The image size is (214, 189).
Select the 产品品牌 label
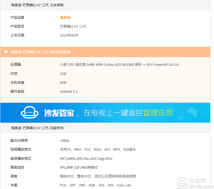[x=17, y=17]
